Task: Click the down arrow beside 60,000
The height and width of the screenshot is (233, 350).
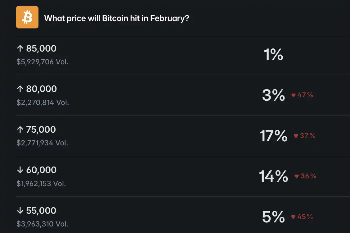Action: (20, 170)
